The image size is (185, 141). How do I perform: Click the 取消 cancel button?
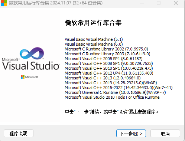pos(165,134)
